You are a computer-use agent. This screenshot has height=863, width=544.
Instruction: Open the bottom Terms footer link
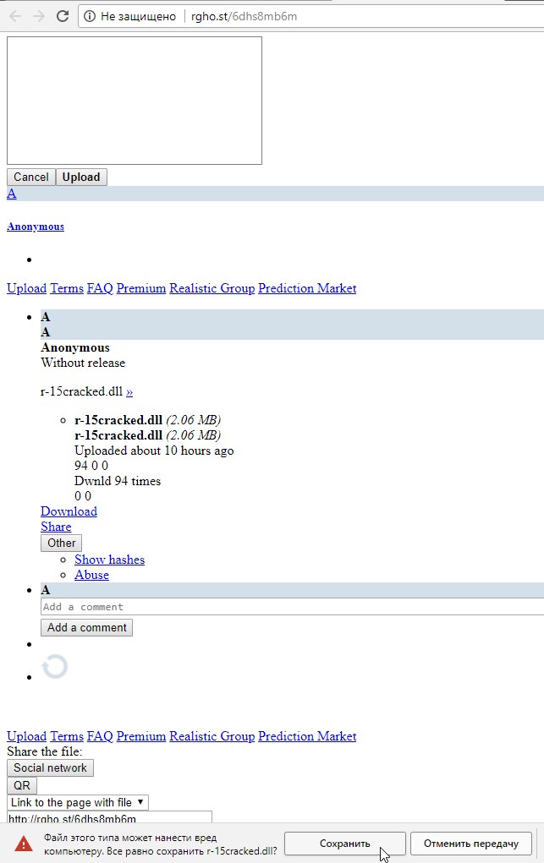67,736
